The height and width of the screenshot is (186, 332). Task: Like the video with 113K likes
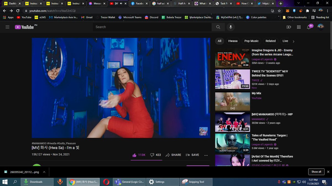(139, 155)
